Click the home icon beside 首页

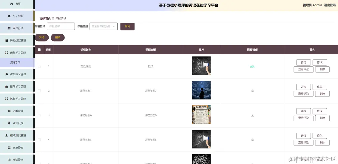[x=12, y=4]
